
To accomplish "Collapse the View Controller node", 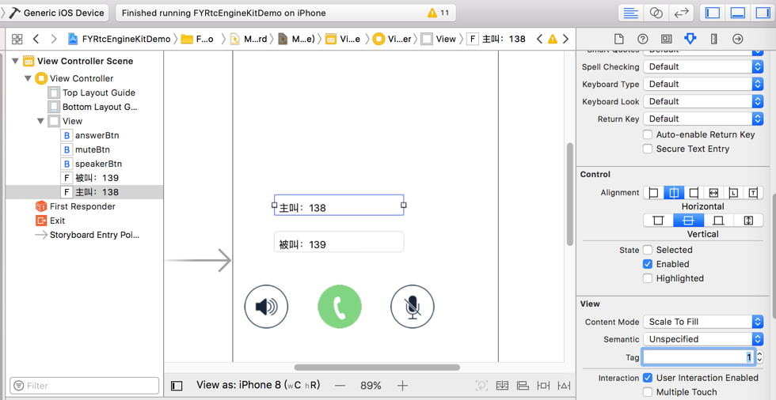I will tap(28, 78).
